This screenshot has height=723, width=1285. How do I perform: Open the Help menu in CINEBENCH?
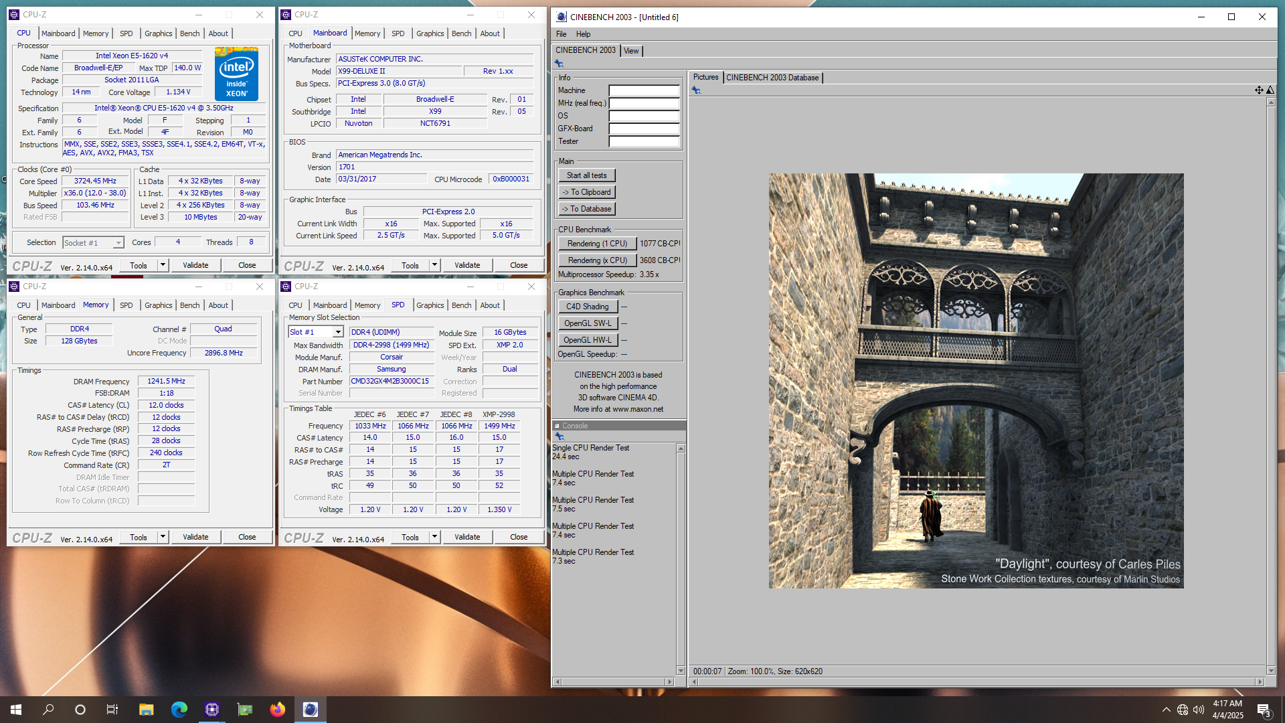(583, 34)
